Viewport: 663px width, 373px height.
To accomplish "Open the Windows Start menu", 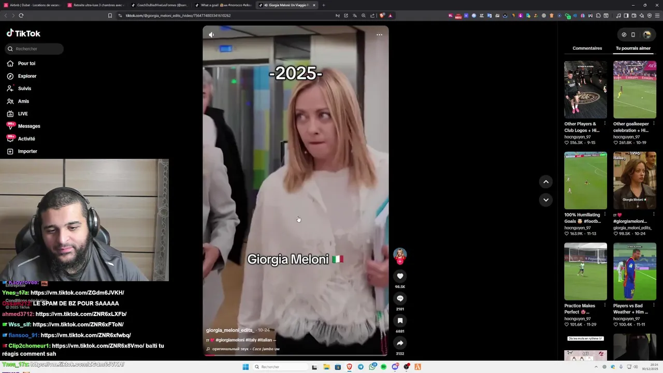I will point(246,367).
